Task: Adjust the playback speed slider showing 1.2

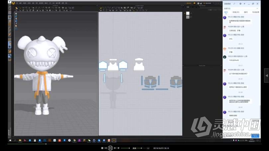Action: point(141,148)
